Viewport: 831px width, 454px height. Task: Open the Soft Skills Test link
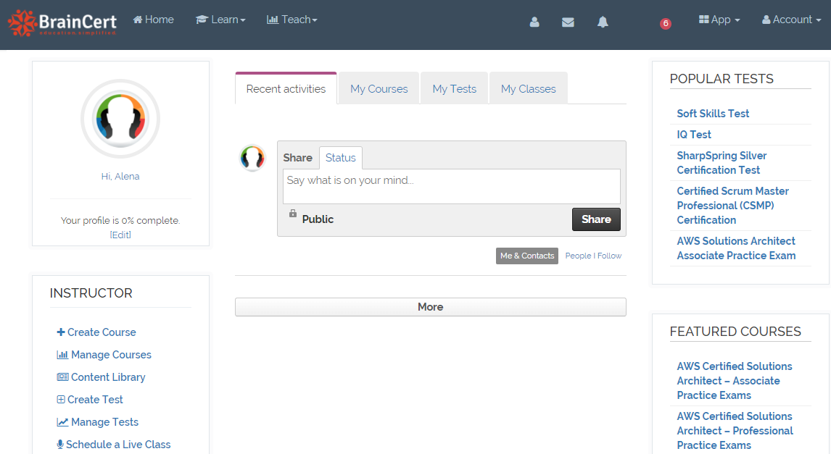click(713, 113)
